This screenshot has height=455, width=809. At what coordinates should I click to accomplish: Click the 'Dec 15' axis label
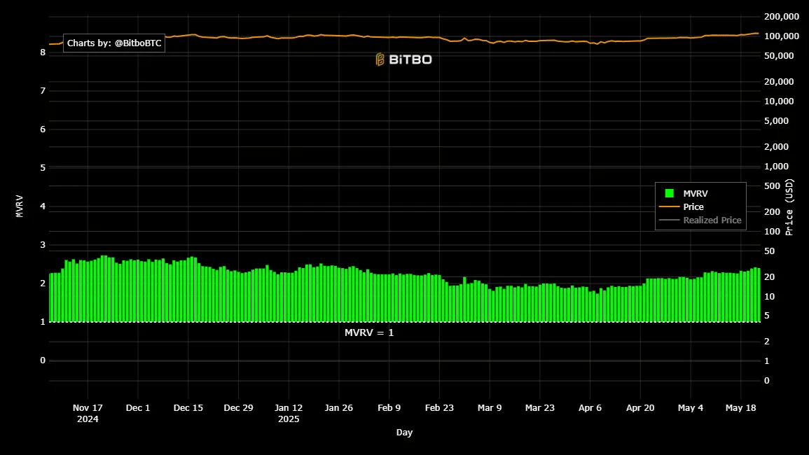click(188, 407)
